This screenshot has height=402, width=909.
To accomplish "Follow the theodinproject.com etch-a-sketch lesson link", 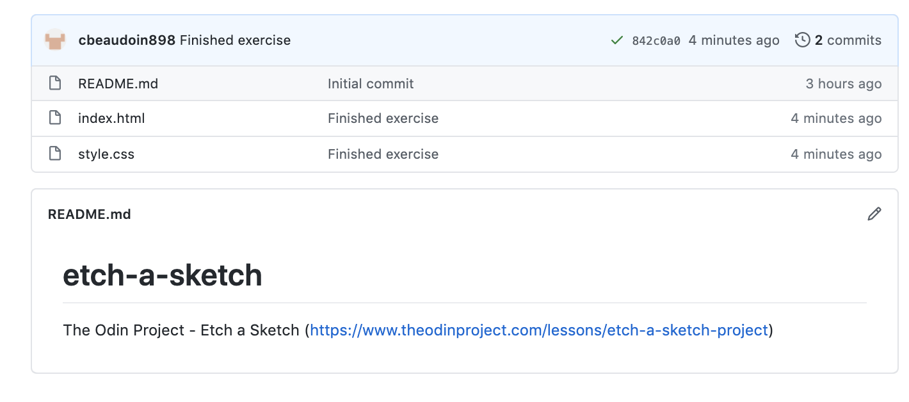I will (x=538, y=330).
